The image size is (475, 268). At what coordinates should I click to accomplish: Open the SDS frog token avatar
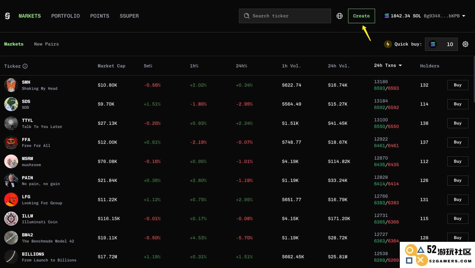[11, 104]
